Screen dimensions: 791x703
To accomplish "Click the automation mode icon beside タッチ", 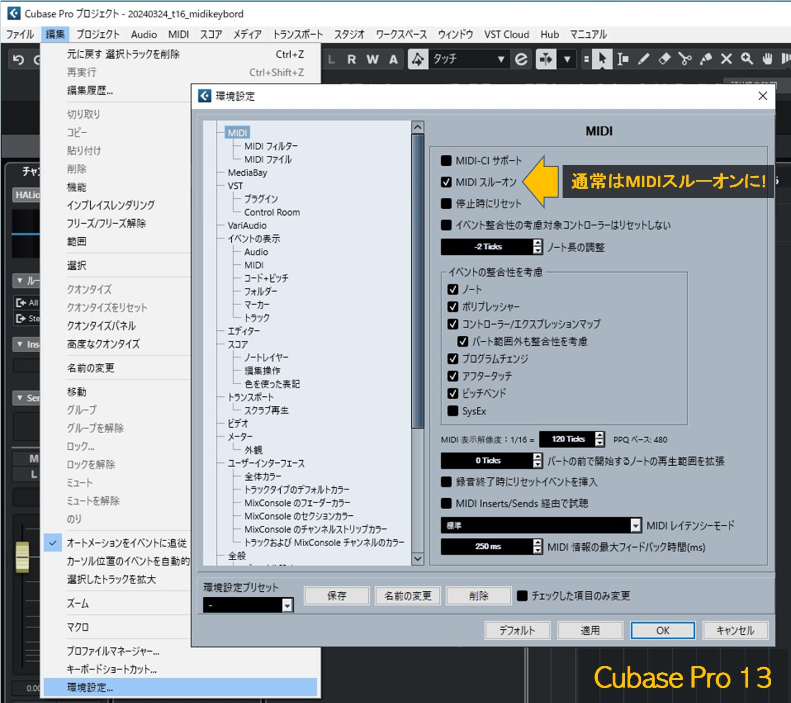I will tap(418, 59).
